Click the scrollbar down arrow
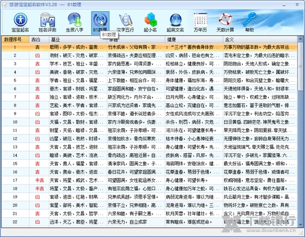The width and height of the screenshot is (305, 237). tap(300, 225)
